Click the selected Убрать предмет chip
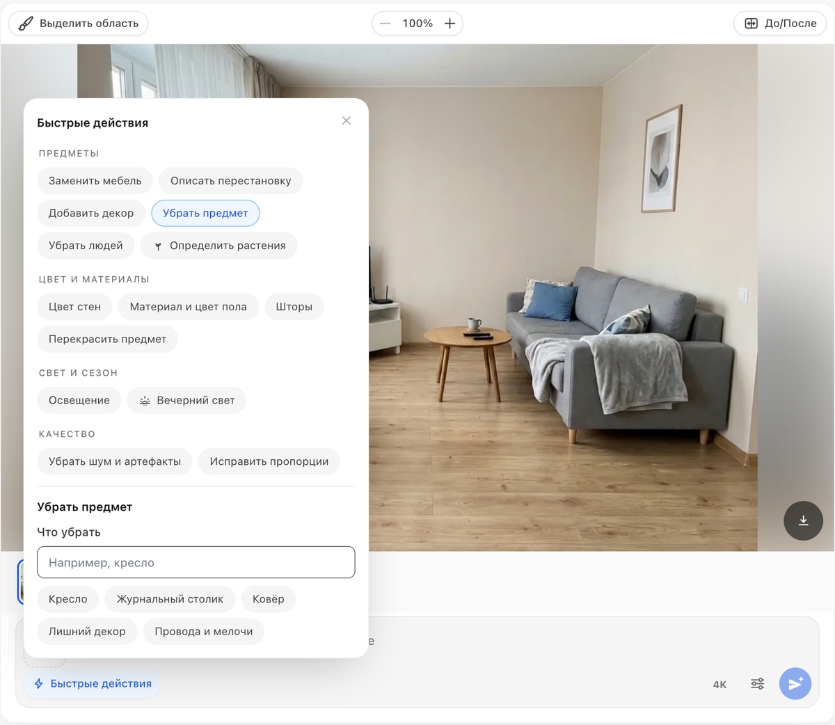This screenshot has width=835, height=725. pyautogui.click(x=205, y=214)
